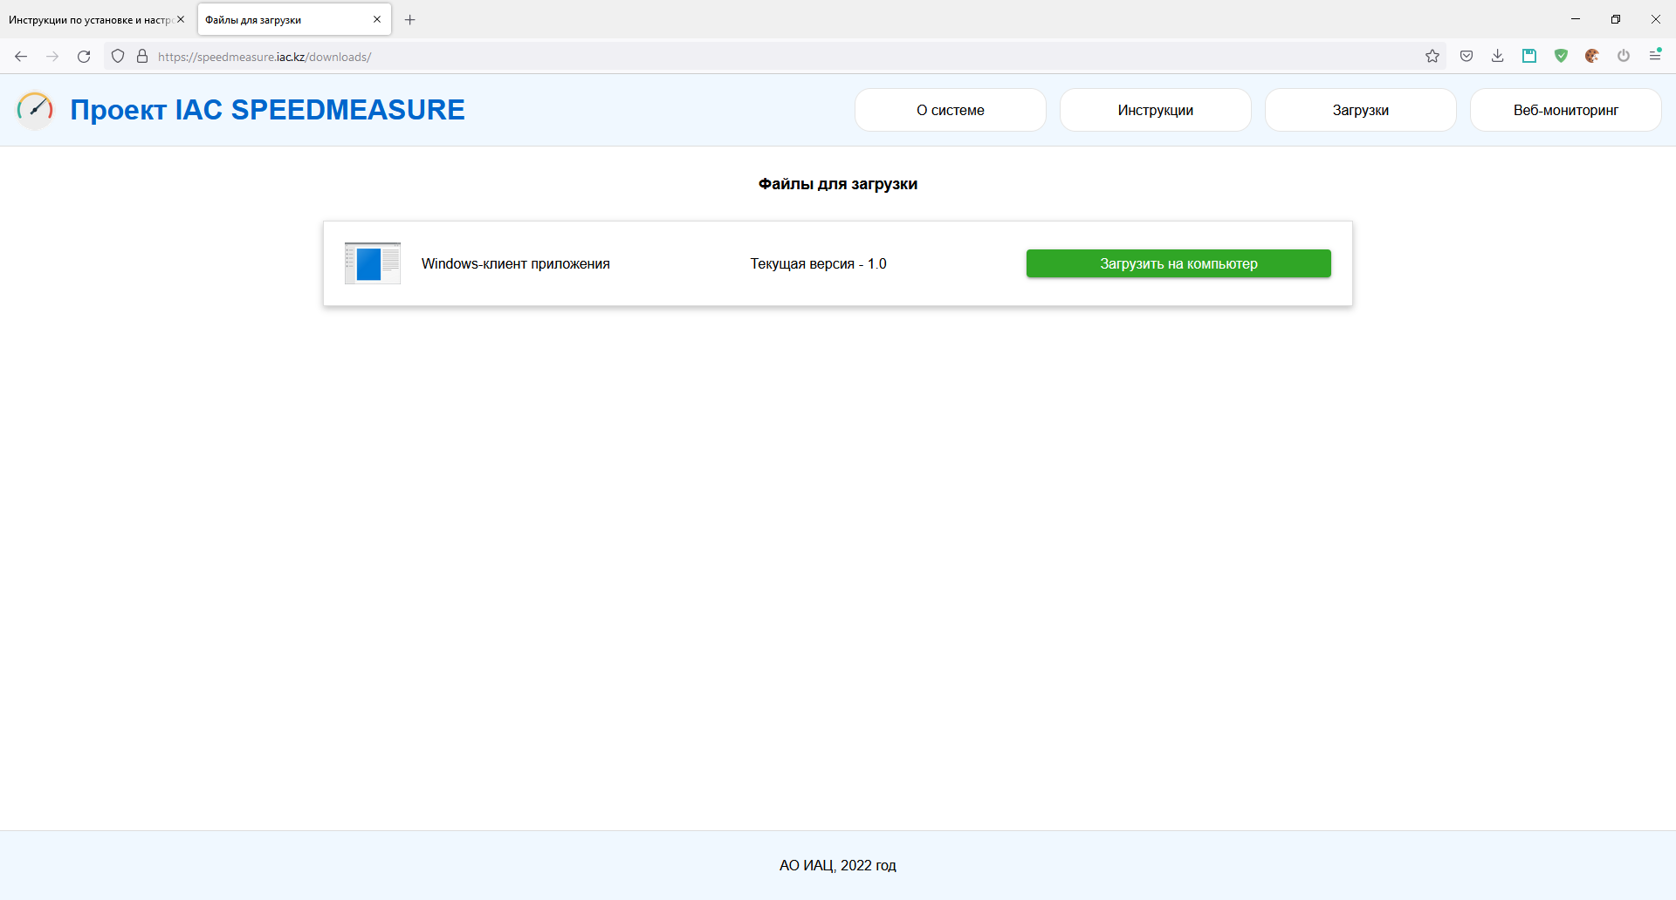The height and width of the screenshot is (900, 1676).
Task: Click the cookie extension icon
Action: pos(1592,57)
